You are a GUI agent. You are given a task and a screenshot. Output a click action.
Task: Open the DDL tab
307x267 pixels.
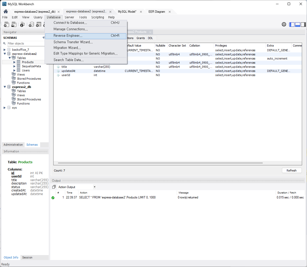(x=150, y=38)
